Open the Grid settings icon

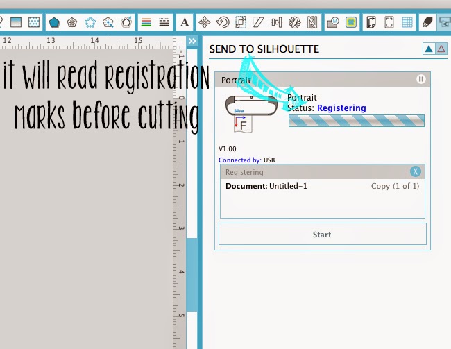click(x=407, y=22)
